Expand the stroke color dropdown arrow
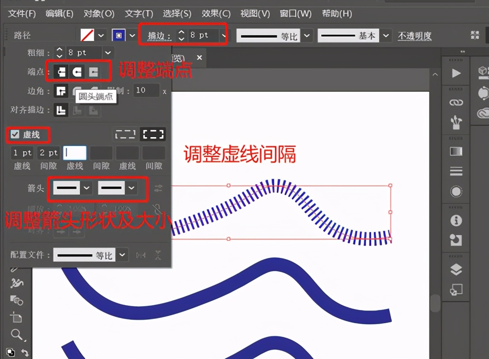Image resolution: width=489 pixels, height=359 pixels. [132, 36]
